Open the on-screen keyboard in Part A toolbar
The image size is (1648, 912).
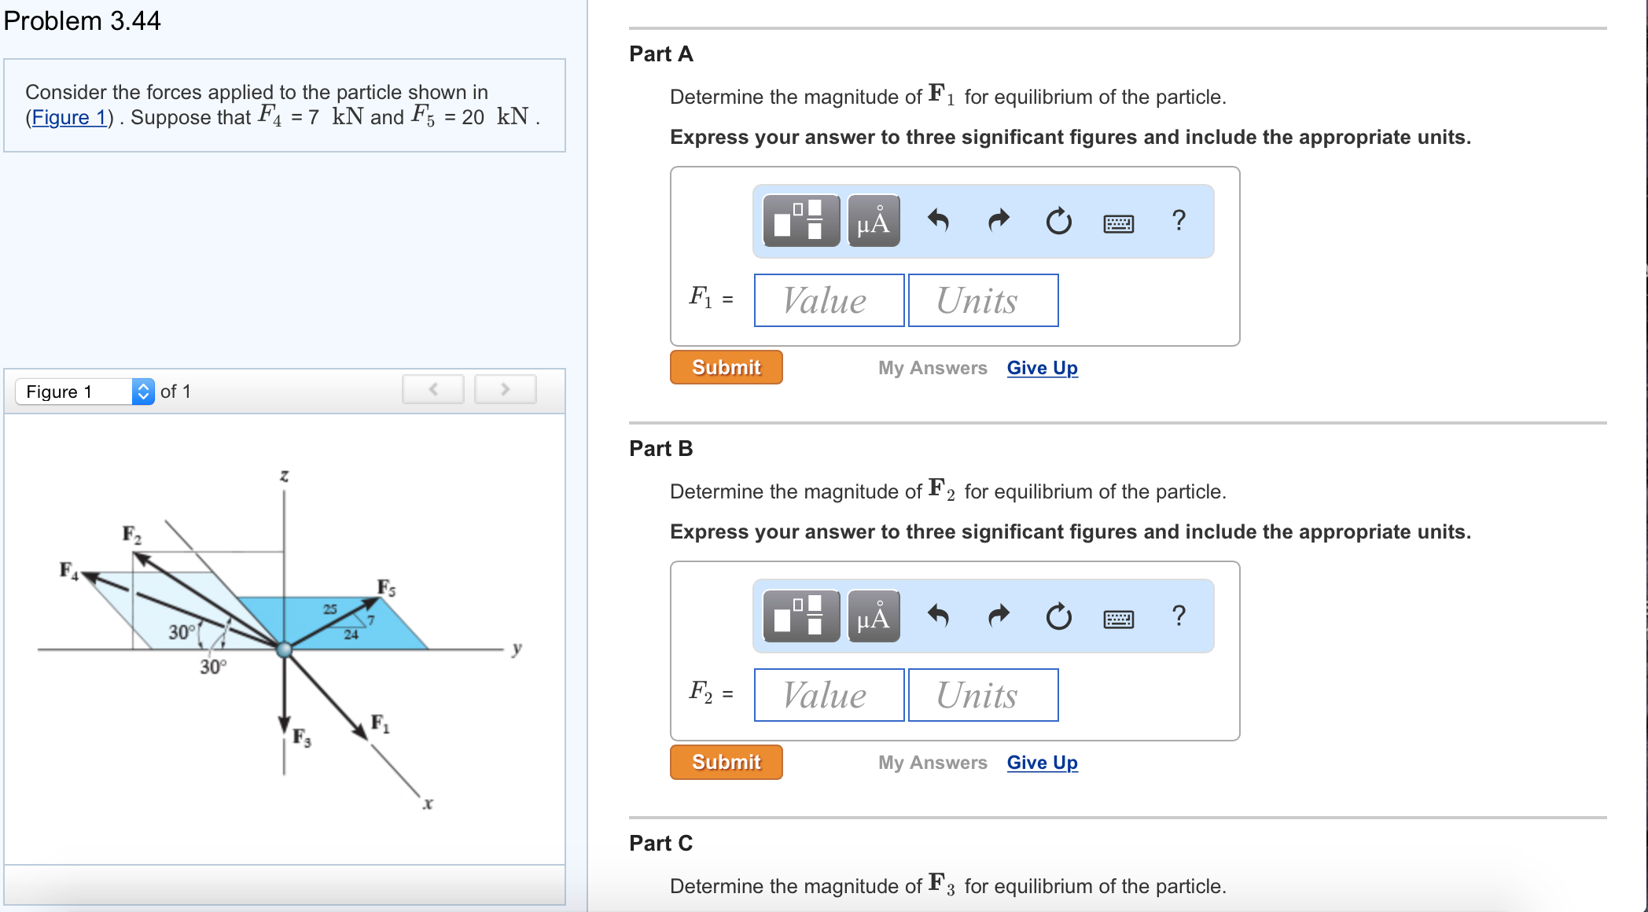pyautogui.click(x=1120, y=222)
